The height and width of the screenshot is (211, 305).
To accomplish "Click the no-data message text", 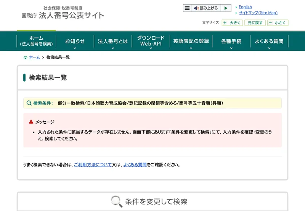I will pyautogui.click(x=155, y=135).
